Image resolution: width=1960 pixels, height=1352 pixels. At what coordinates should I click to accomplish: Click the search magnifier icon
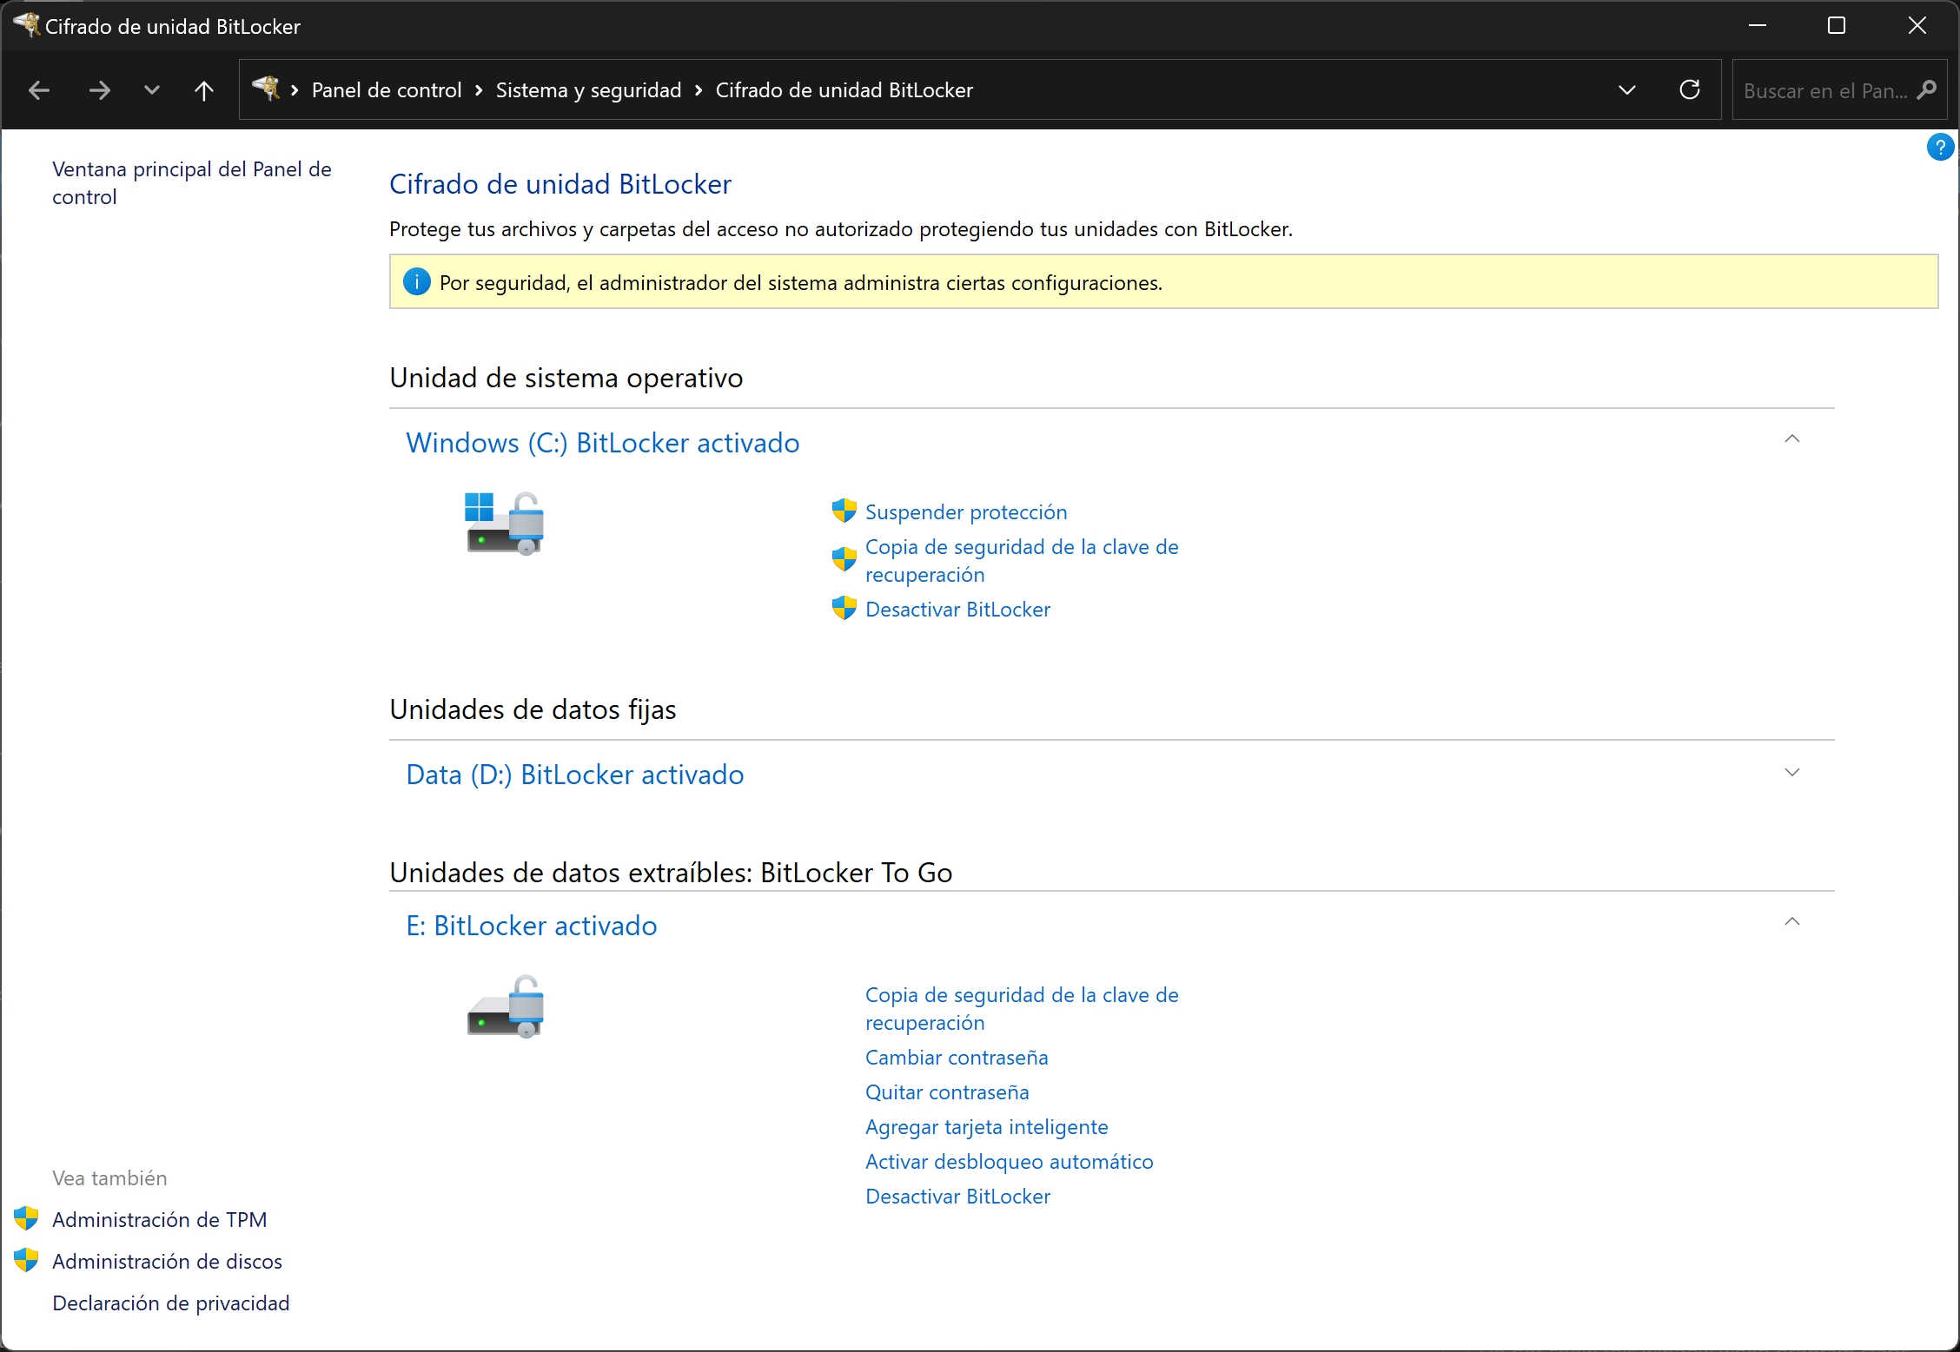(x=1926, y=89)
